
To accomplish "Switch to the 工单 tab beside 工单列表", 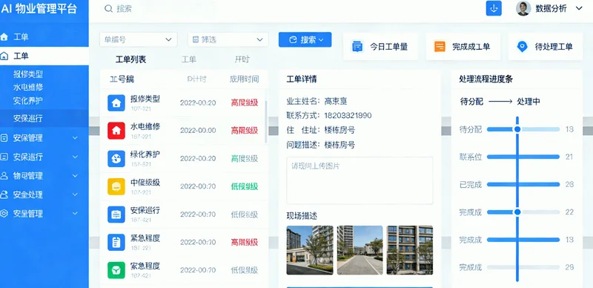I will pos(189,59).
